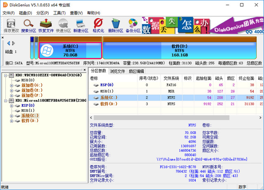
Task: Click the table scrollbar left arrow
Action: pyautogui.click(x=91, y=117)
